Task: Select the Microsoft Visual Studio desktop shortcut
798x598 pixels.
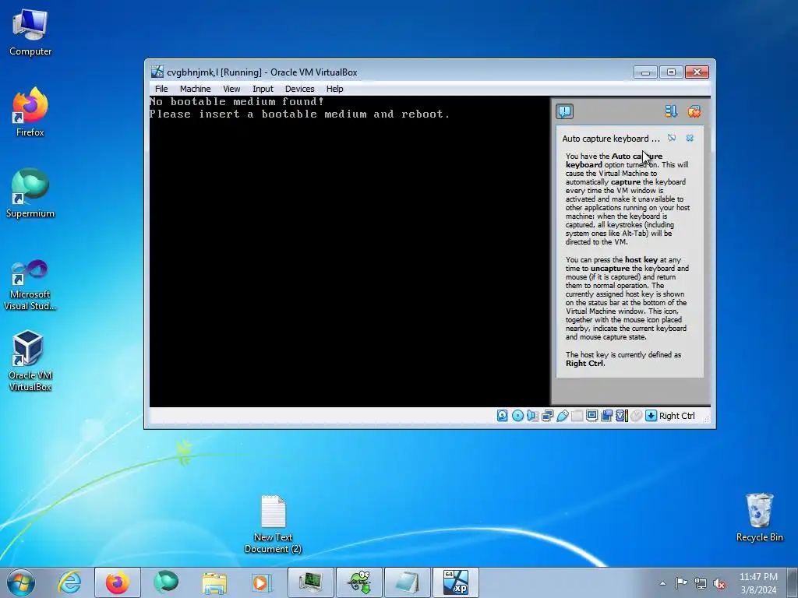Action: click(30, 285)
